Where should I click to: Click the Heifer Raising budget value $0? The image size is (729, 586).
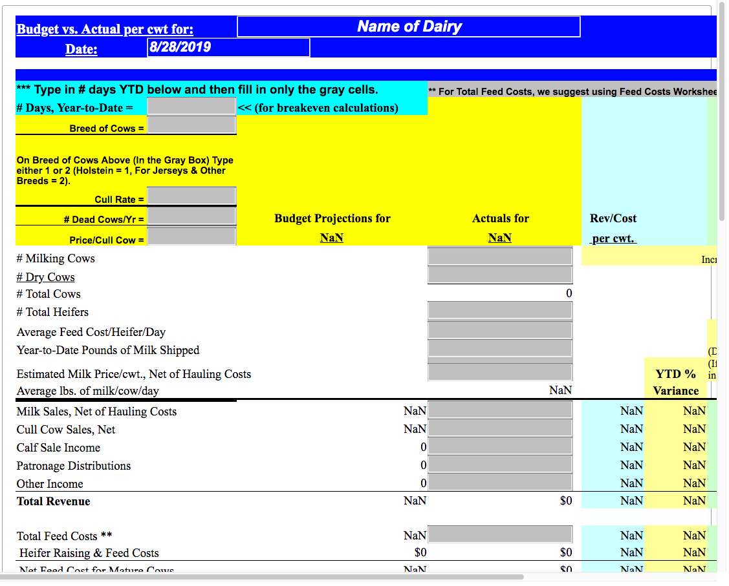(420, 552)
